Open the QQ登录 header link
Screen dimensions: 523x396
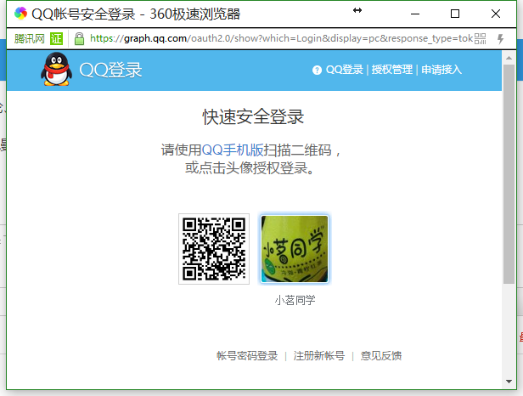click(x=344, y=70)
